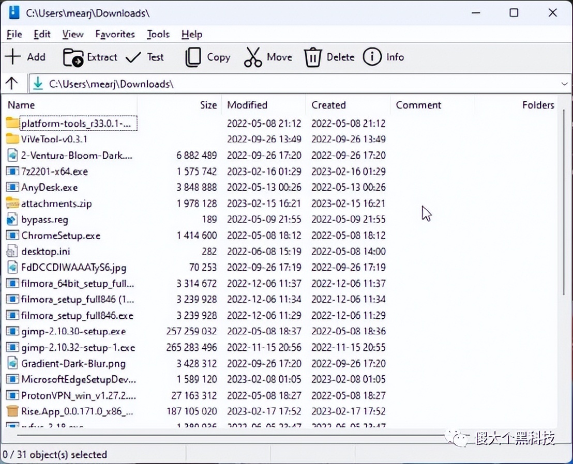Expand the address bar path dropdown

tap(564, 84)
